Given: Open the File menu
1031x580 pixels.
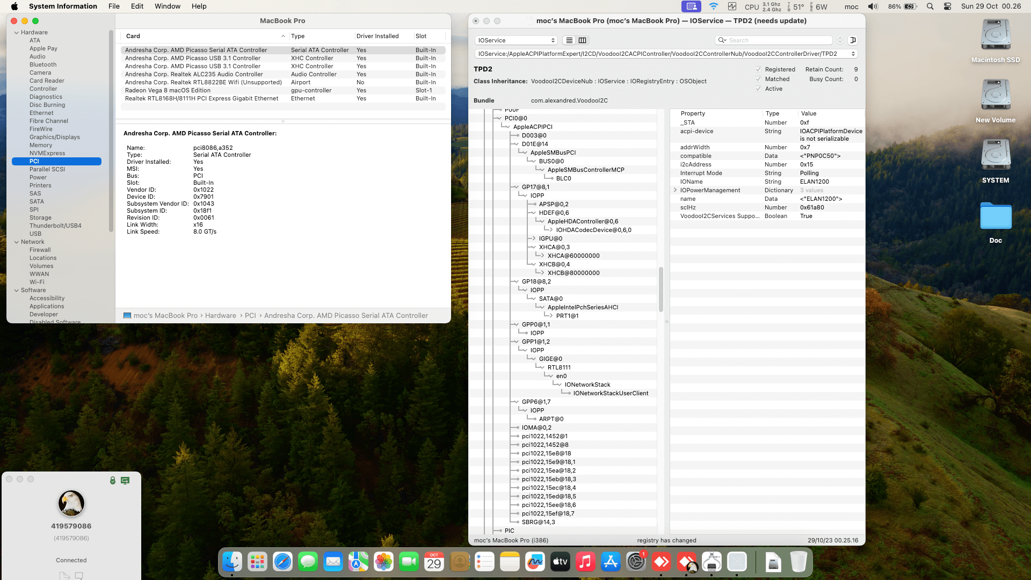Looking at the screenshot, I should (114, 6).
